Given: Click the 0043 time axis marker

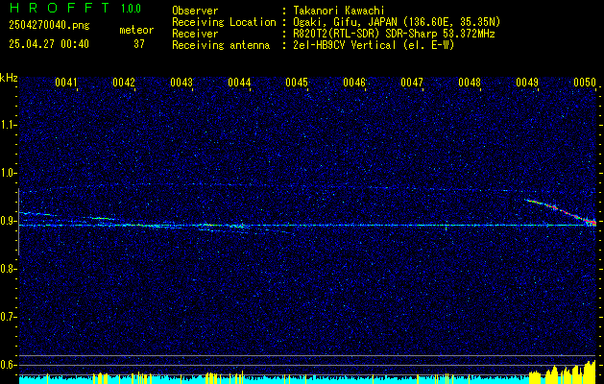Looking at the screenshot, I should click(181, 83).
